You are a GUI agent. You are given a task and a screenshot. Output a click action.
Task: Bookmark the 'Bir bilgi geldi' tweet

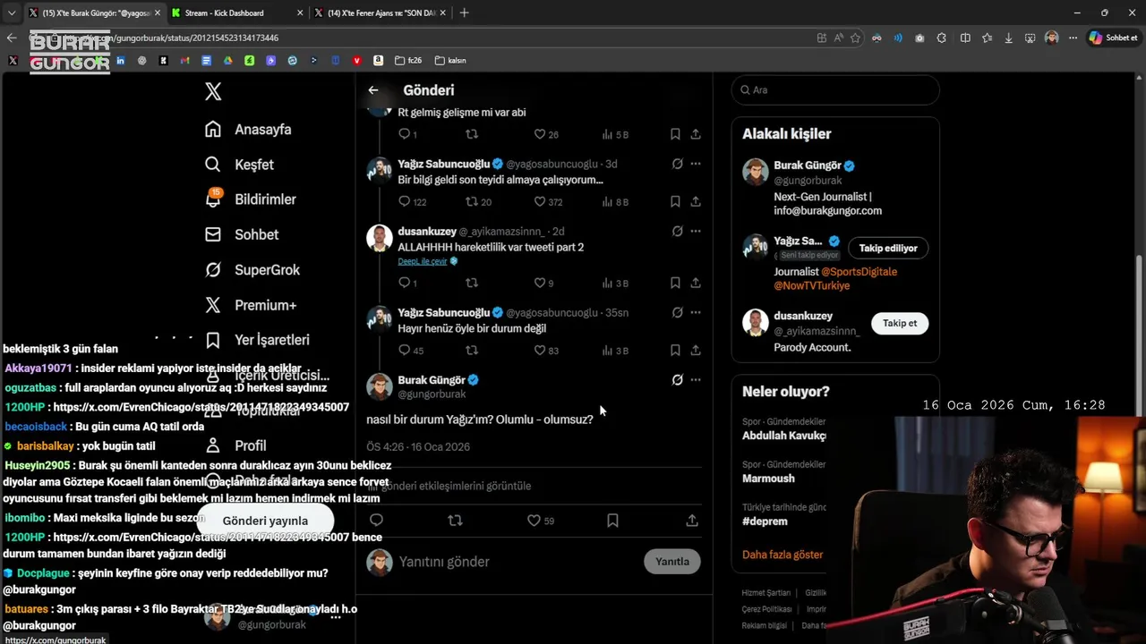point(675,202)
